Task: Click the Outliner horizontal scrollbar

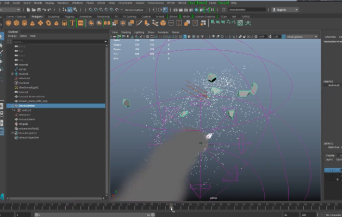Action: click(56, 198)
